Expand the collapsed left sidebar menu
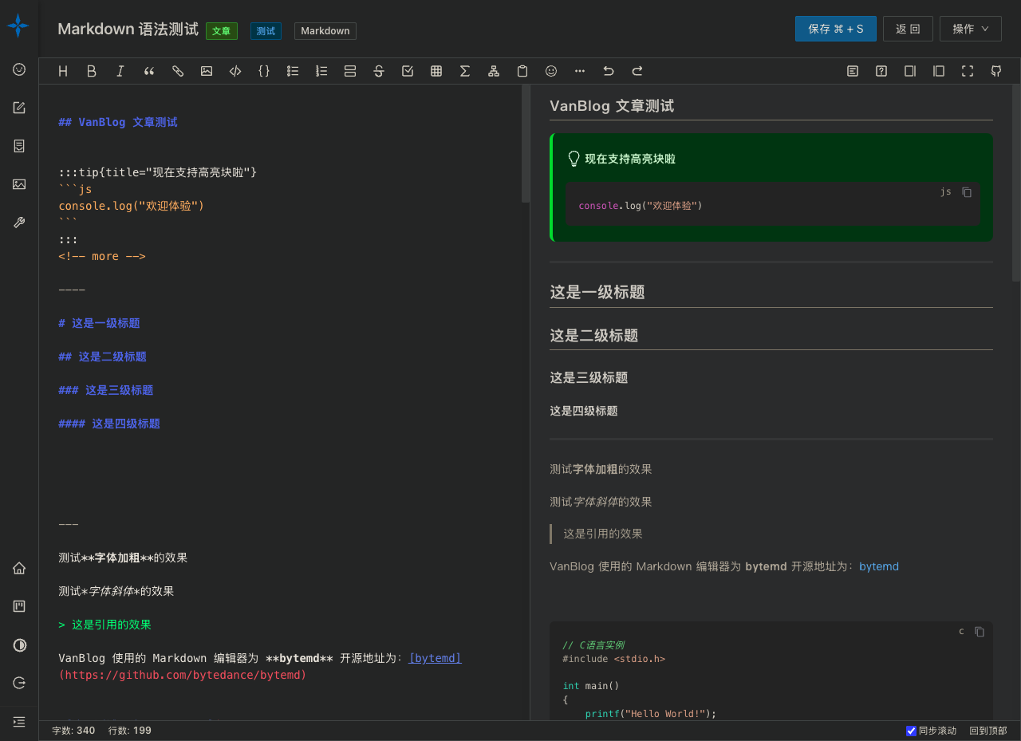The width and height of the screenshot is (1021, 741). coord(19,722)
